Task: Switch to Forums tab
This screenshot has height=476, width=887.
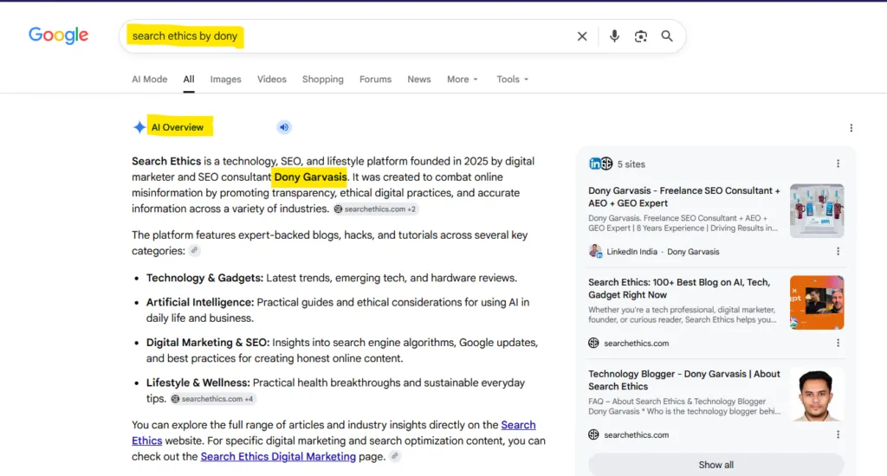Action: pyautogui.click(x=375, y=79)
